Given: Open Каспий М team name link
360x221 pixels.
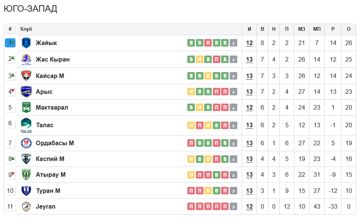Looking at the screenshot, I should (50, 159).
